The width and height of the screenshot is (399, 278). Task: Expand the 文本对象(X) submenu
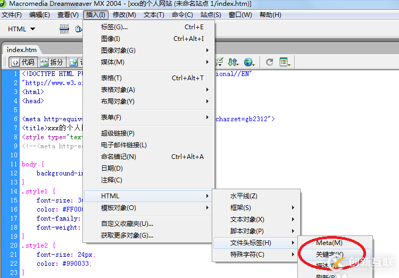pyautogui.click(x=256, y=220)
